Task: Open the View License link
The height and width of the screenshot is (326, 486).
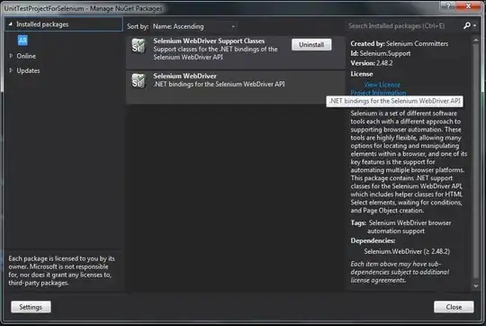Action: tap(382, 85)
